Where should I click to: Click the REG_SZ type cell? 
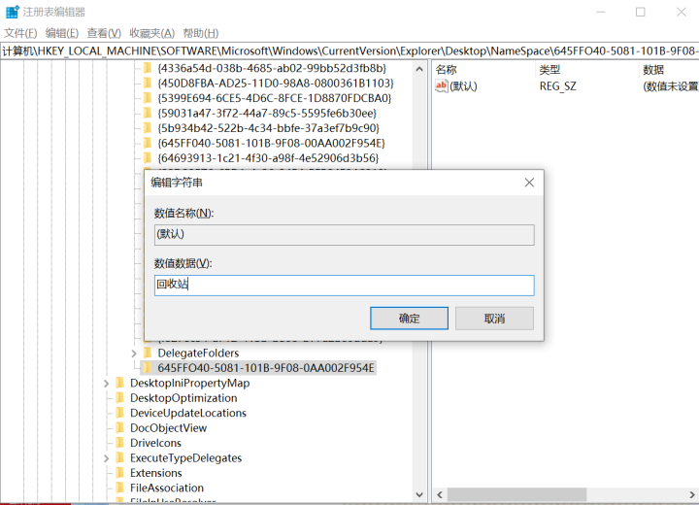coord(557,86)
